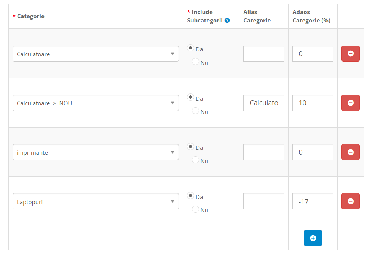This screenshot has height=255, width=367.
Task: Remove the imprimante category row
Action: pyautogui.click(x=350, y=152)
